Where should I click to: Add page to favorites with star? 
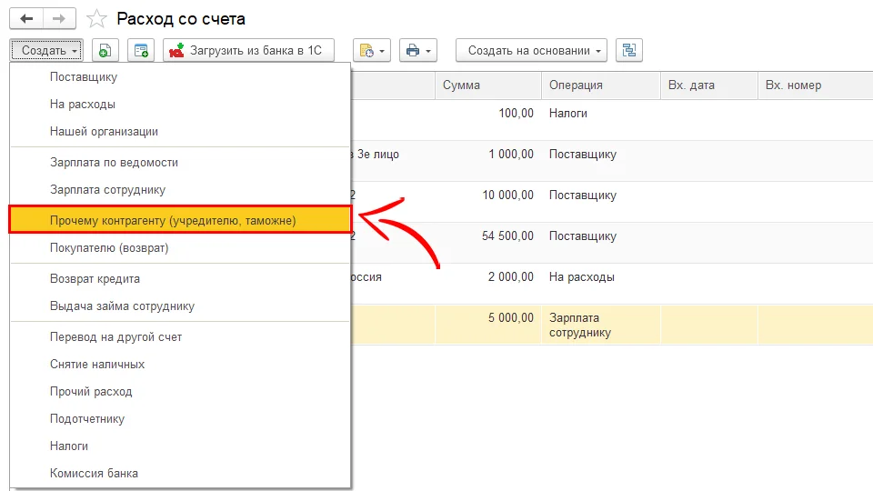click(x=95, y=19)
